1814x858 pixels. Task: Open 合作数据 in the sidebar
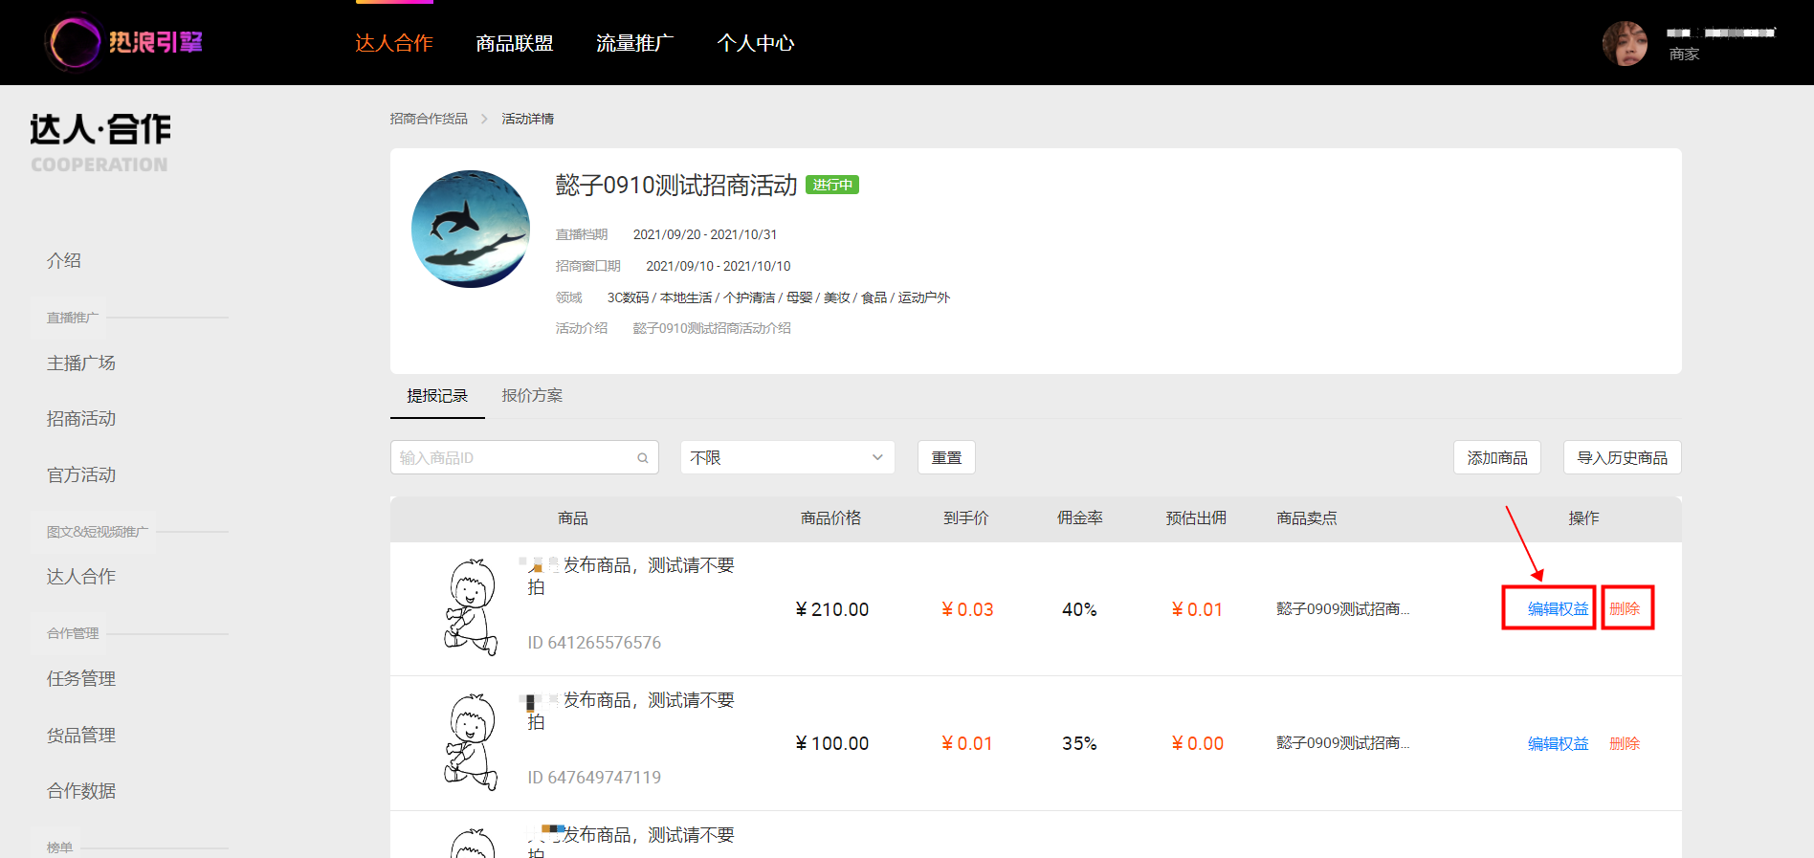point(81,790)
